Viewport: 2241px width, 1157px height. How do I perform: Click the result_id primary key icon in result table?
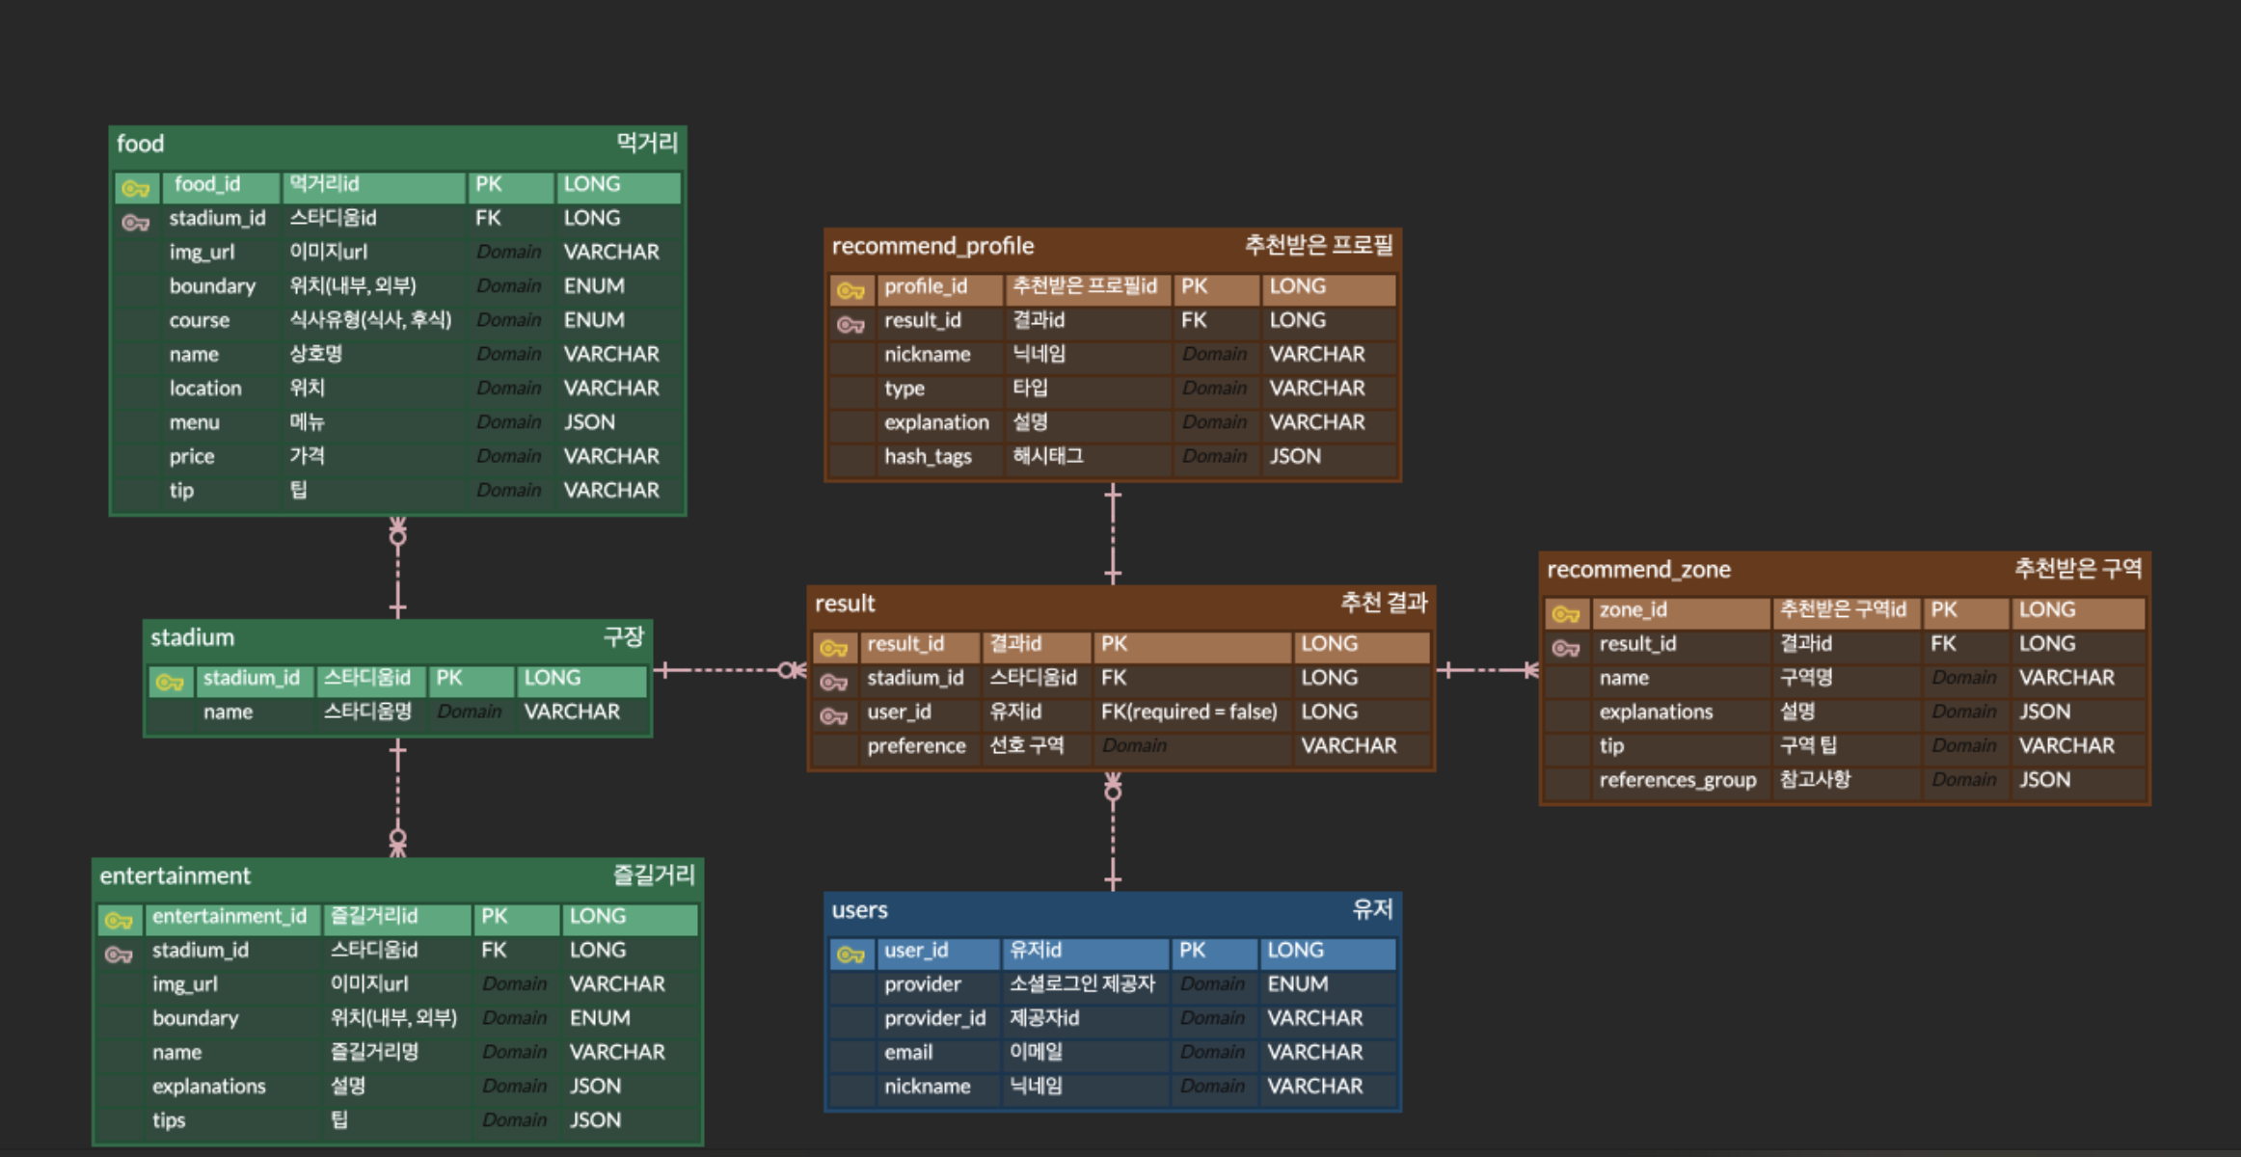pyautogui.click(x=833, y=647)
